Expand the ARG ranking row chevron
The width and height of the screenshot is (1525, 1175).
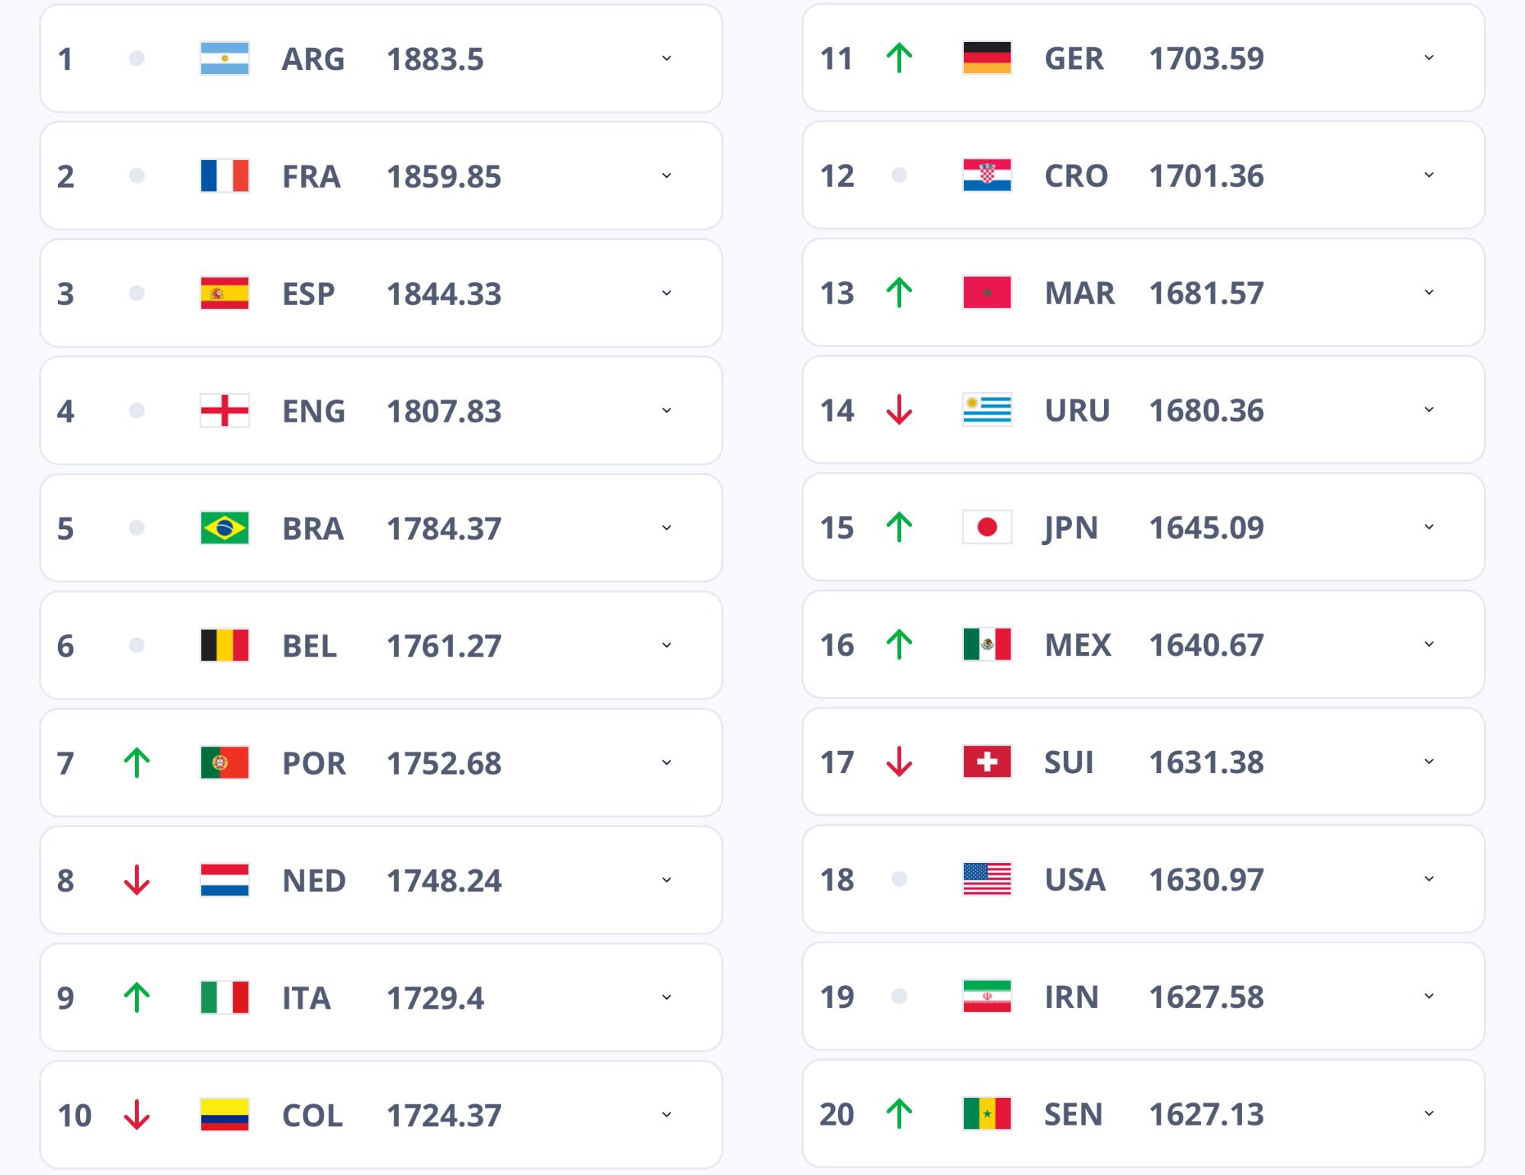pyautogui.click(x=666, y=59)
